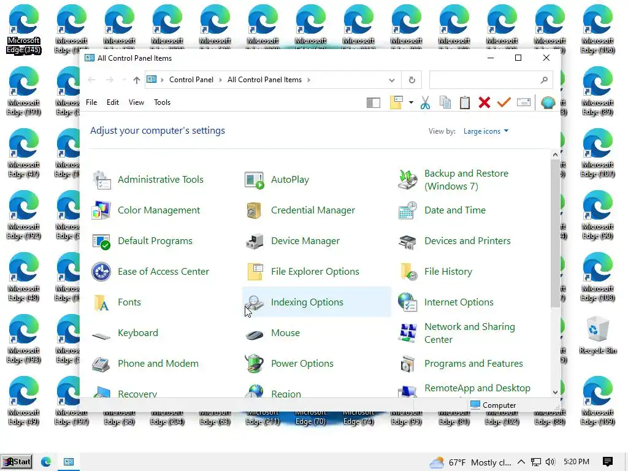Screen dimensions: 628x471
Task: Click the Cut scissors toolbar icon
Action: click(x=426, y=102)
